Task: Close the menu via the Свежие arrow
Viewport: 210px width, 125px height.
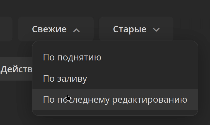Action: [76, 30]
